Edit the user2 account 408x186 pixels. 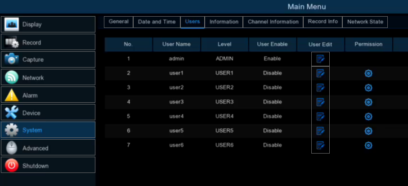pos(320,88)
